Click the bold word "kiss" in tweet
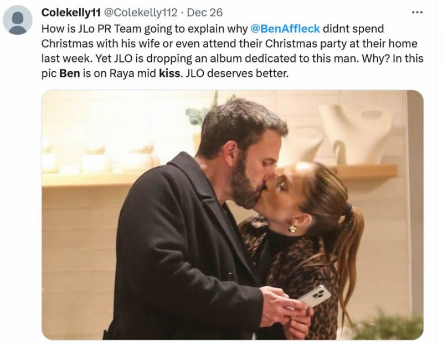443x346 pixels. pos(169,72)
